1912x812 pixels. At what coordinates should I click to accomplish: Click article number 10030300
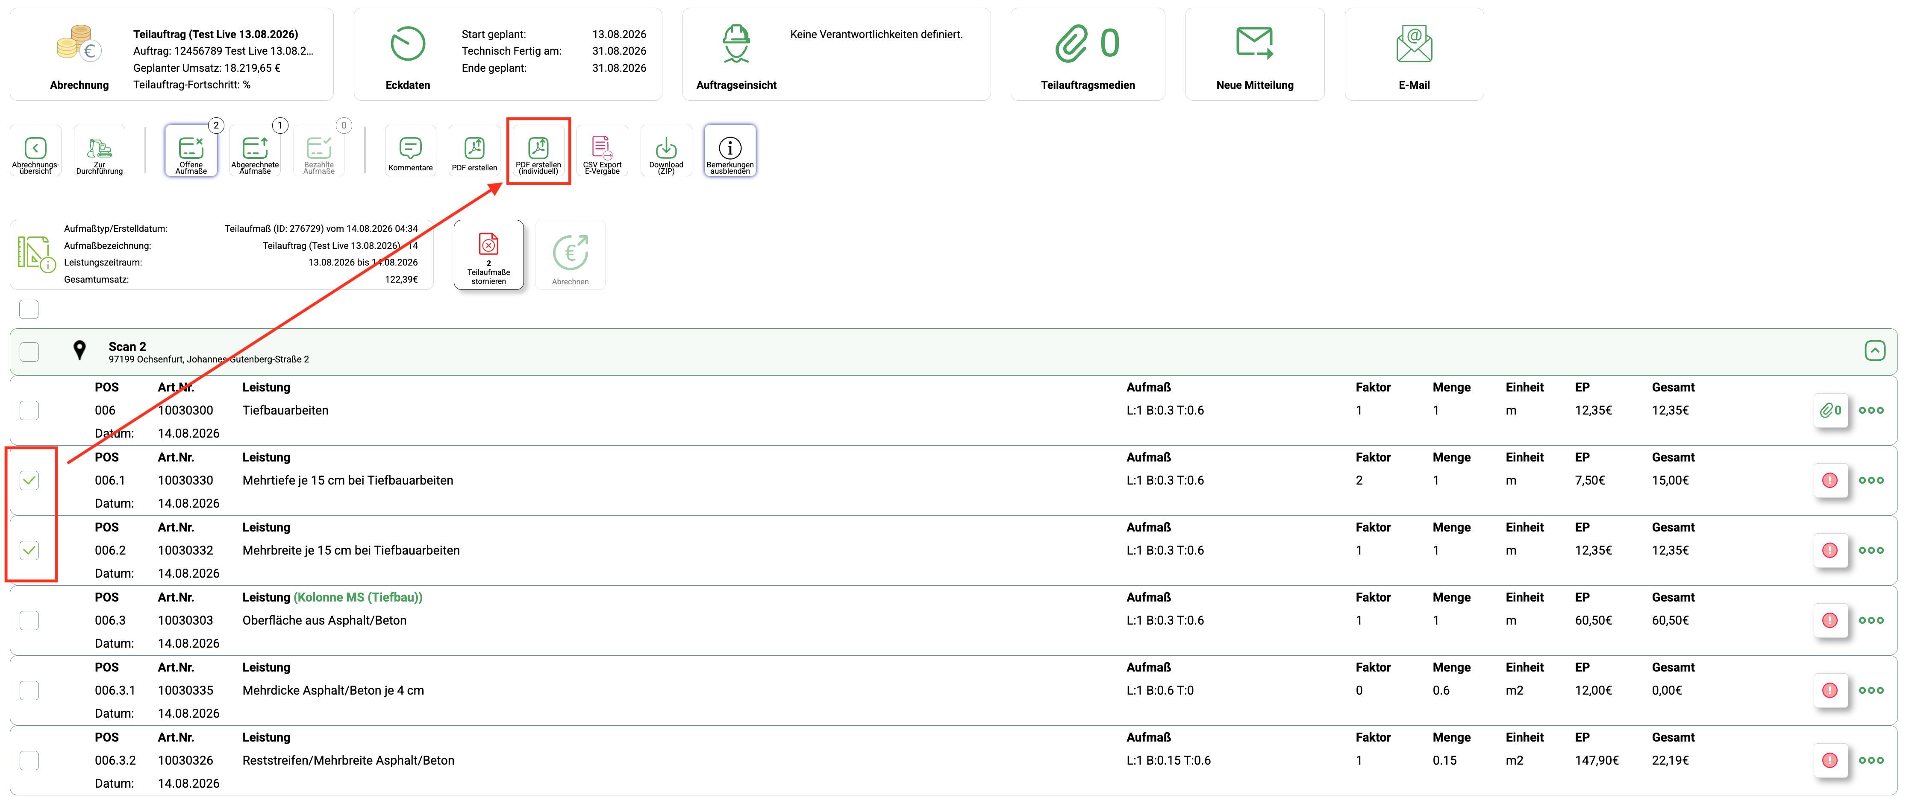point(185,410)
